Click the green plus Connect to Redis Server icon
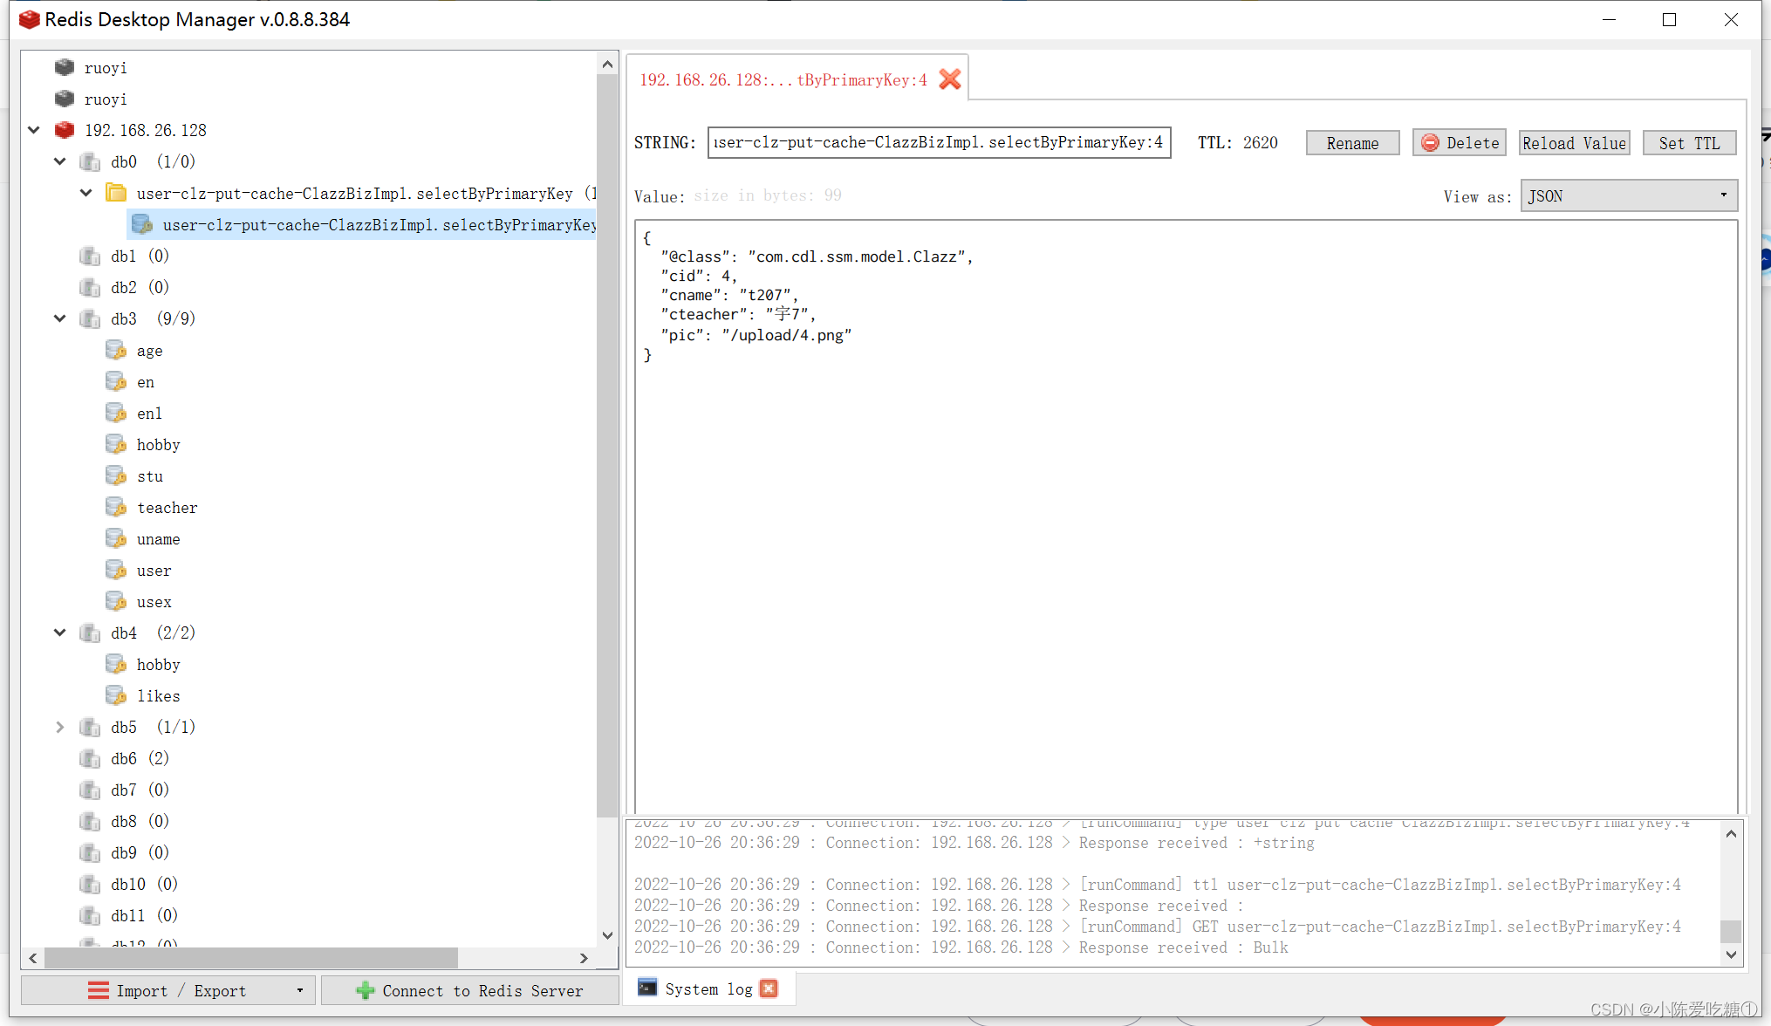 click(366, 990)
